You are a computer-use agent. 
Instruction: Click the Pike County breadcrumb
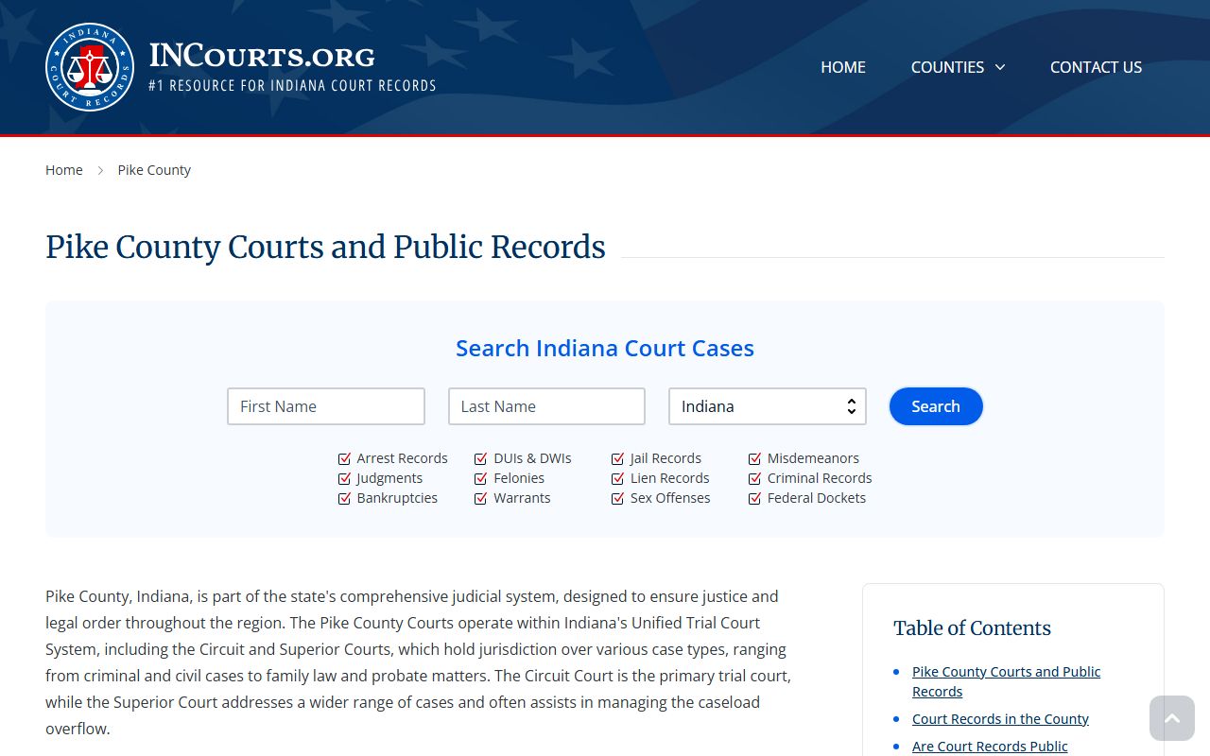click(154, 170)
